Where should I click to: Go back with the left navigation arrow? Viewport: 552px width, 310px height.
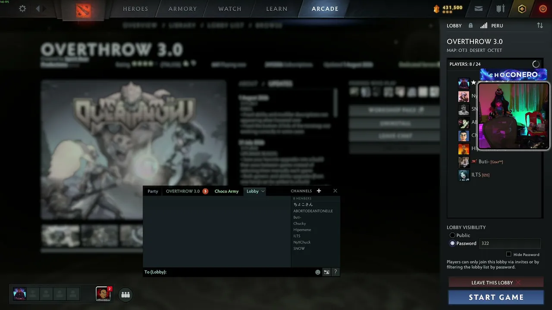[x=38, y=9]
